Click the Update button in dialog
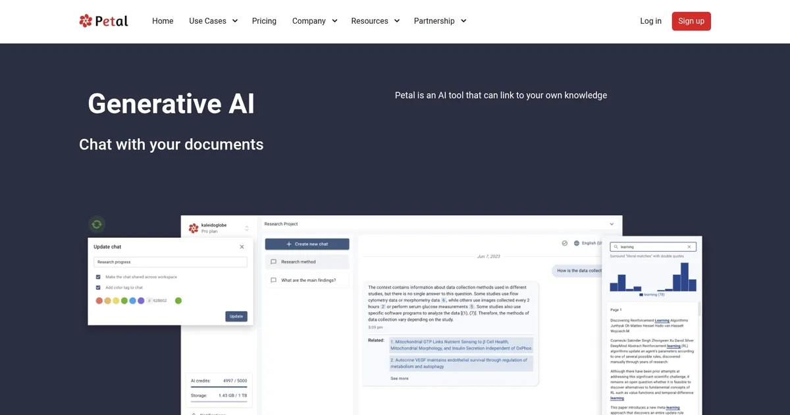 (236, 316)
